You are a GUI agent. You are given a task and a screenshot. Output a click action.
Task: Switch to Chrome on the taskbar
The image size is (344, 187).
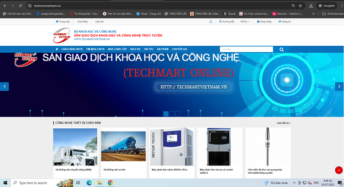pyautogui.click(x=111, y=182)
